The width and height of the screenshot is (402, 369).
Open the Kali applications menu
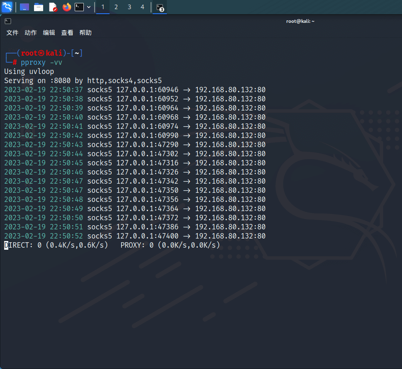click(x=7, y=7)
